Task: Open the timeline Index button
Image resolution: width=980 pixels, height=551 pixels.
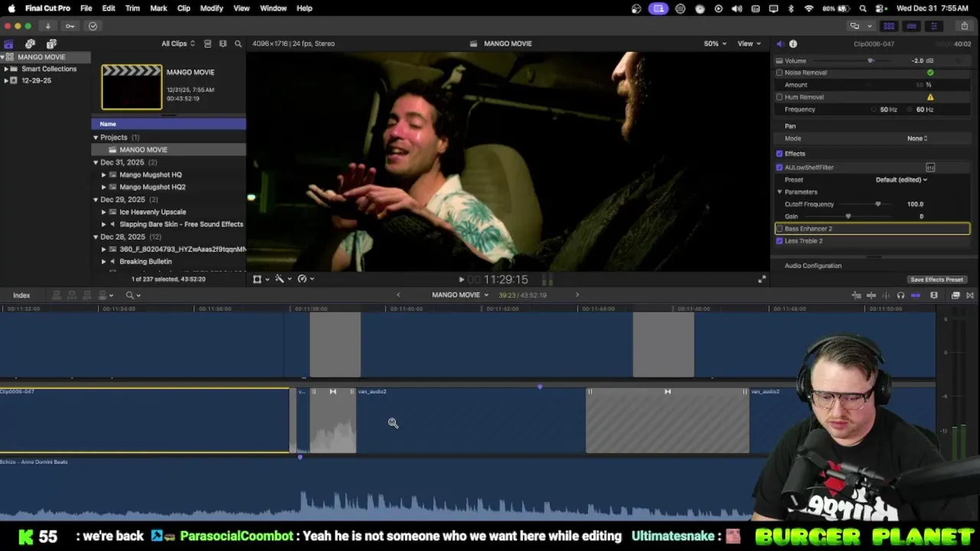Action: click(21, 295)
